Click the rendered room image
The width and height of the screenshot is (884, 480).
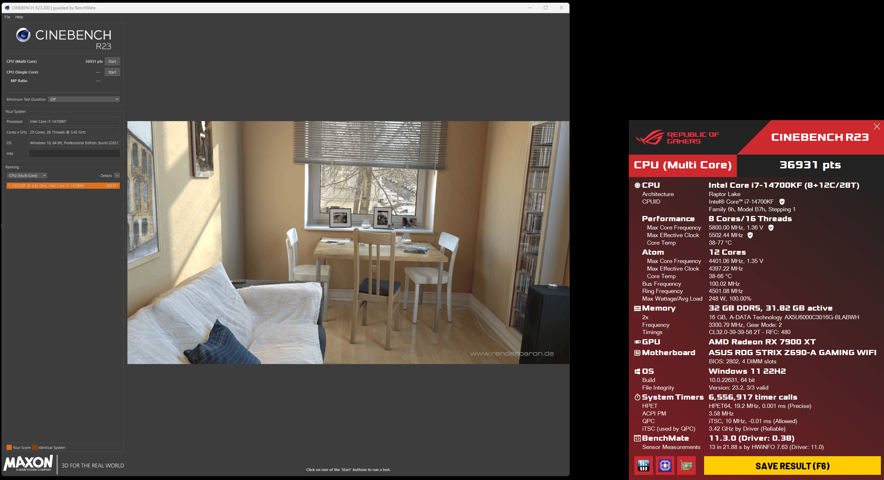pos(348,243)
